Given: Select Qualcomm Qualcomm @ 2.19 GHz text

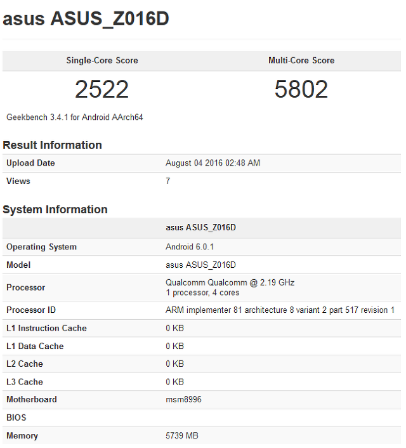Looking at the screenshot, I should coord(230,282).
